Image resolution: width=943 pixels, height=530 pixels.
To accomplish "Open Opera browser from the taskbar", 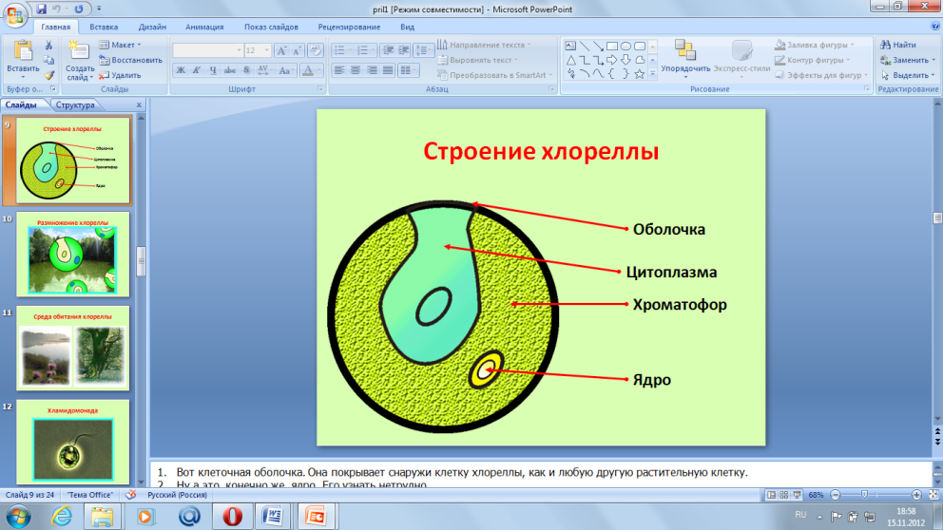I will point(232,516).
